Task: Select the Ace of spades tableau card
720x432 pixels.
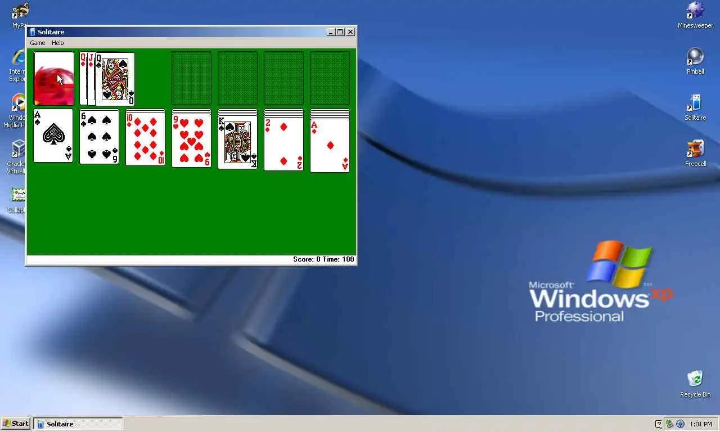Action: click(53, 136)
